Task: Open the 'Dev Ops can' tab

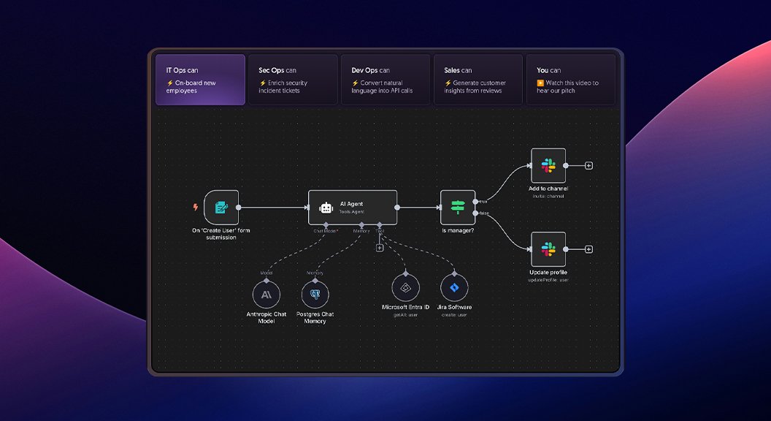Action: coord(385,80)
